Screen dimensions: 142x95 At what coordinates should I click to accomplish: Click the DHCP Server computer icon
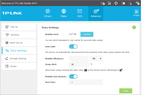pyautogui.click(x=7, y=43)
